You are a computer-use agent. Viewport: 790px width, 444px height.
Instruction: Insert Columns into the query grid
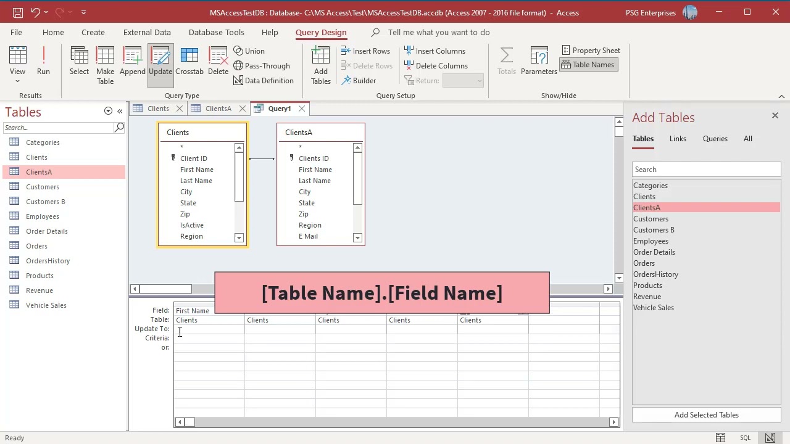434,51
